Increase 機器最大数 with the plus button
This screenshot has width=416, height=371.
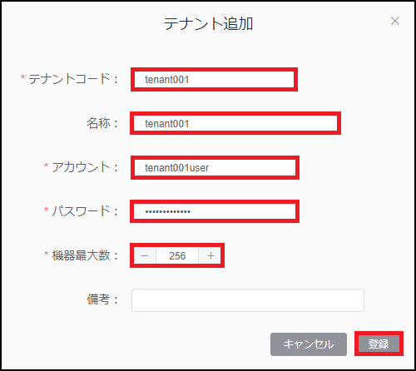tap(210, 255)
